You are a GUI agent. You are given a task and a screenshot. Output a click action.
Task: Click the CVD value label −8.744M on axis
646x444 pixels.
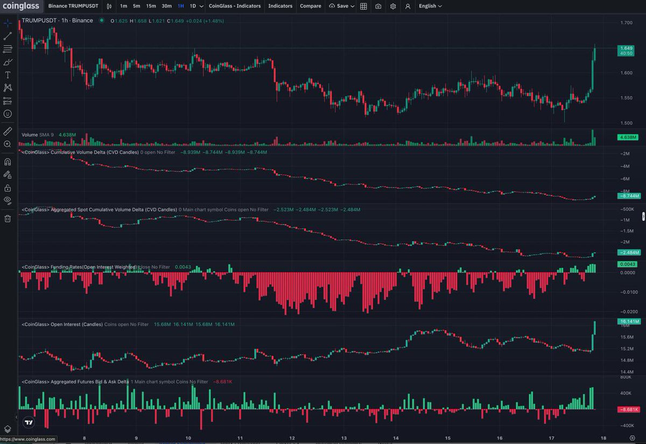629,196
